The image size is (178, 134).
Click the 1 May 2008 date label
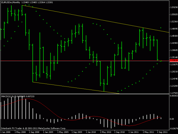click(20, 132)
